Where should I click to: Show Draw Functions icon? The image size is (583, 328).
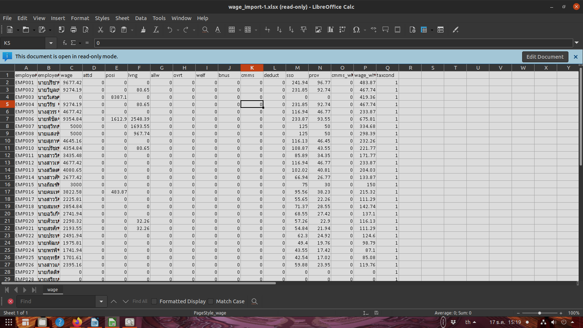[x=455, y=30]
